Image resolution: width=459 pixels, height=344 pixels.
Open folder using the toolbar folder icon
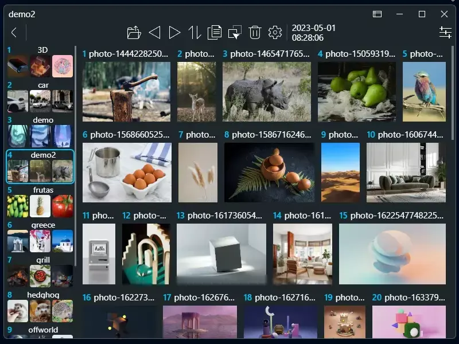[134, 33]
